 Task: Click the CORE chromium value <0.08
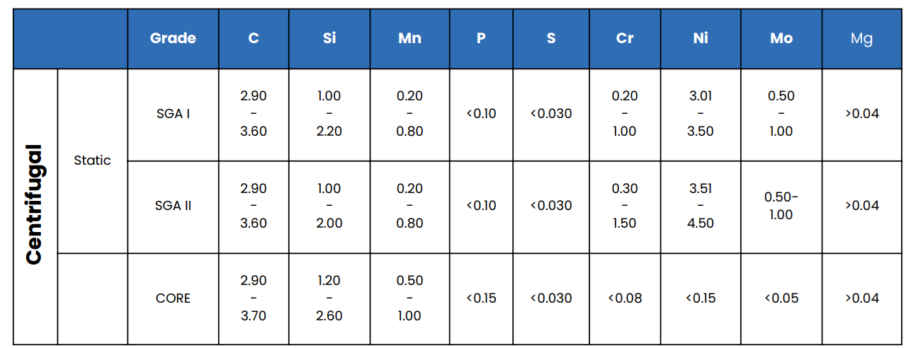click(625, 298)
